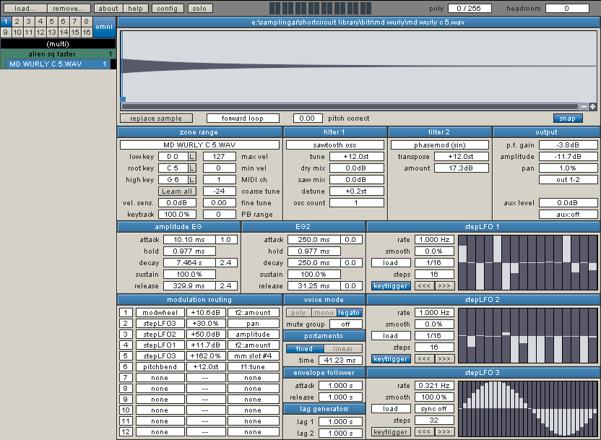The image size is (601, 440).
Task: Shift stepLFO 2 pattern right with >>>
Action: pyautogui.click(x=444, y=359)
